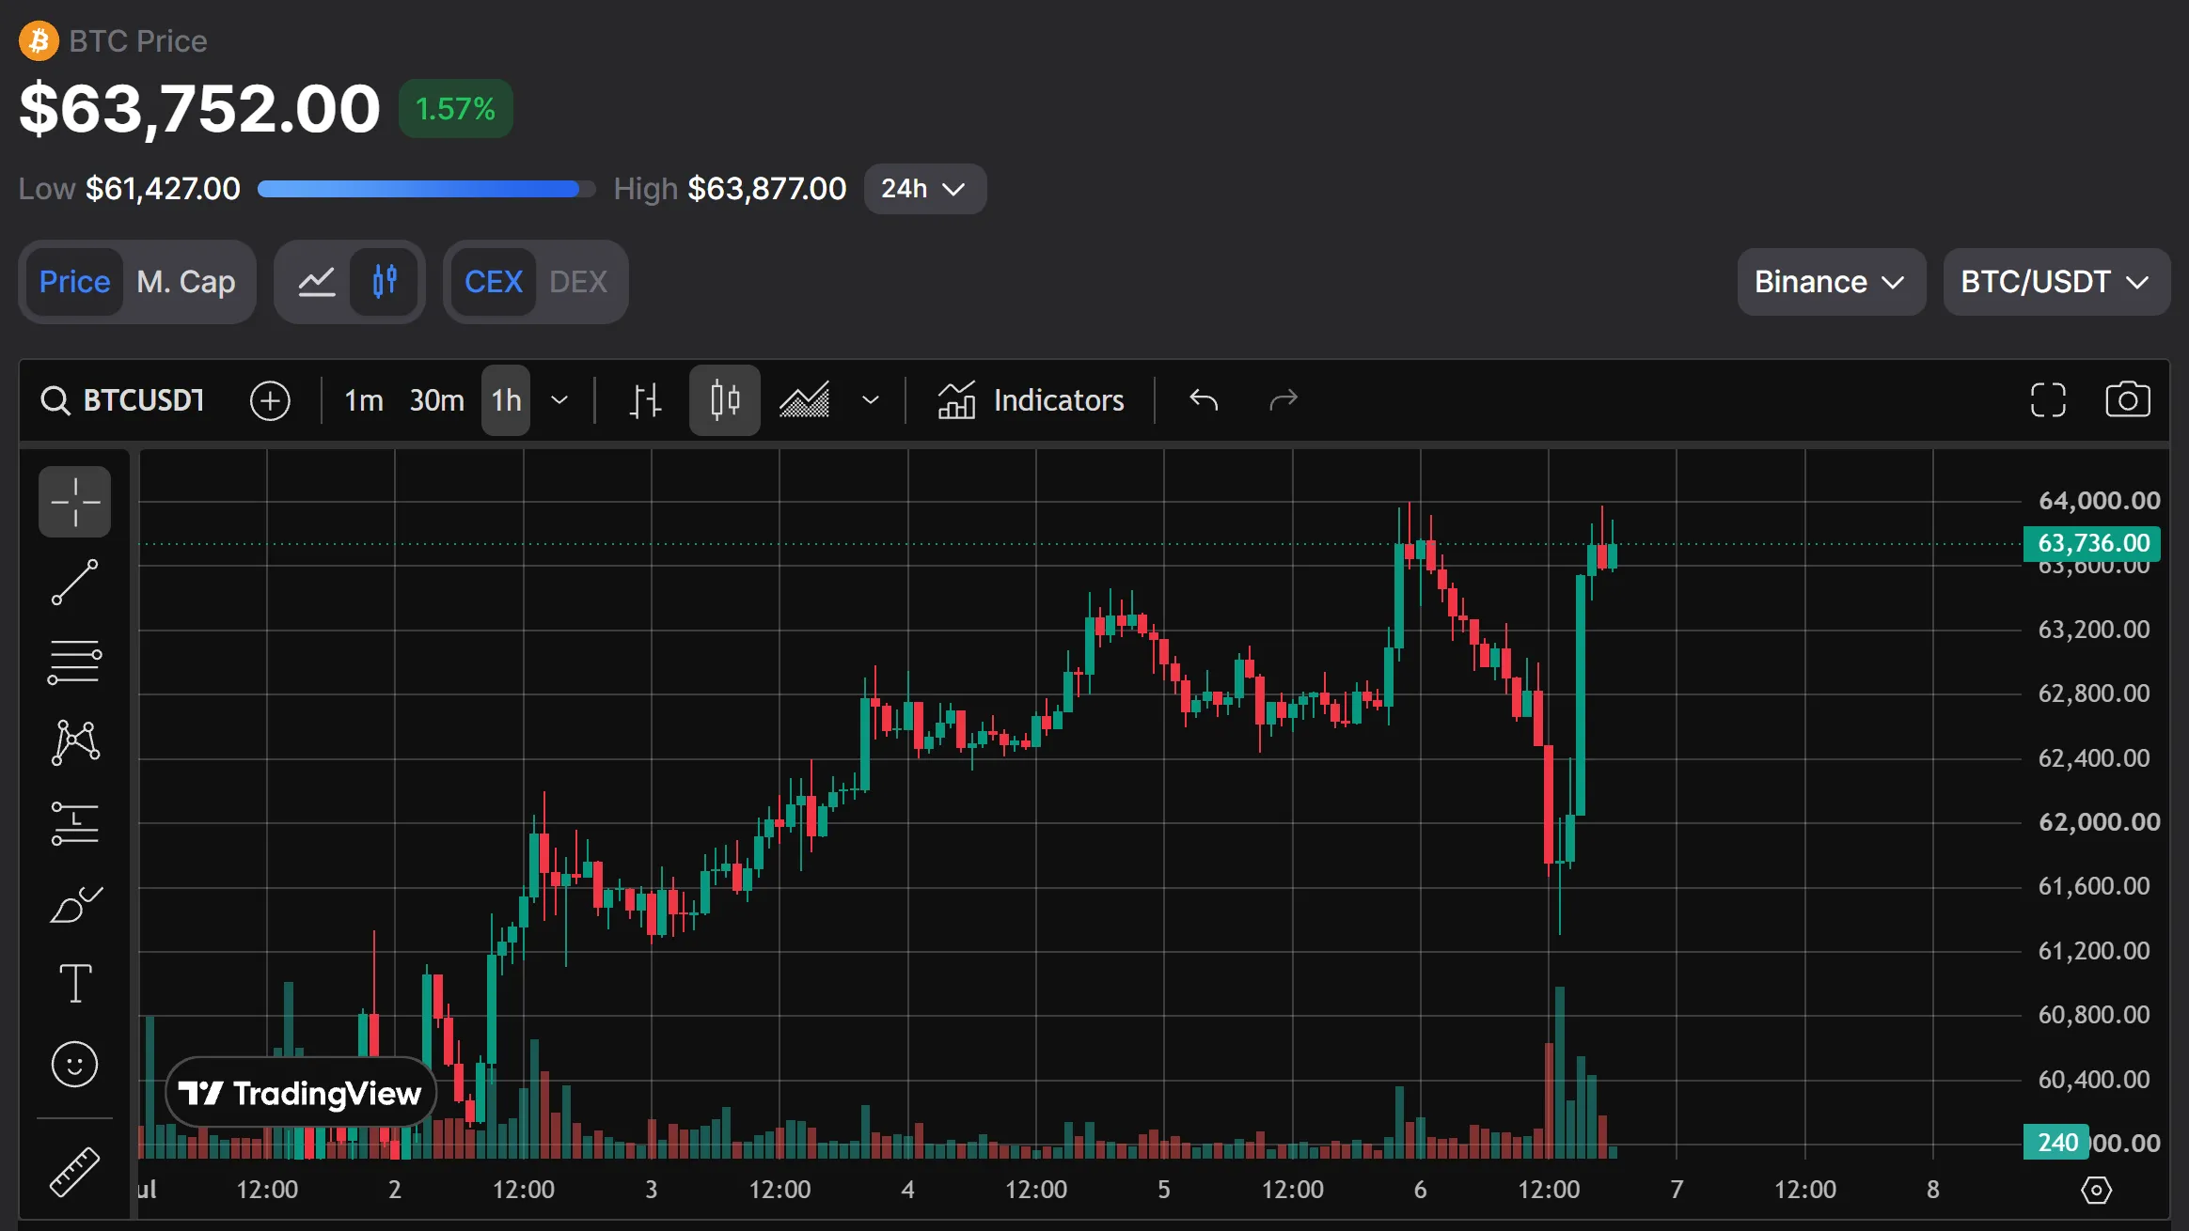Viewport: 2189px width, 1231px height.
Task: Open chart axis settings gear
Action: [2096, 1190]
